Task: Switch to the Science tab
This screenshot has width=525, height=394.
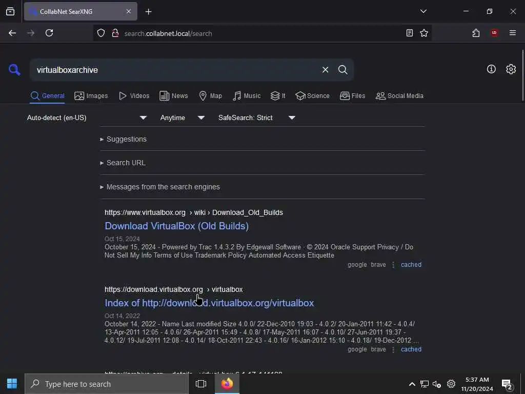Action: [x=312, y=96]
